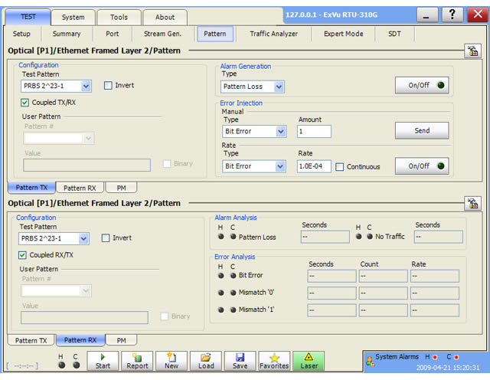Toggle Alarm Generation On/Off button
Image resolution: width=490 pixels, height=380 pixels.
coord(422,86)
